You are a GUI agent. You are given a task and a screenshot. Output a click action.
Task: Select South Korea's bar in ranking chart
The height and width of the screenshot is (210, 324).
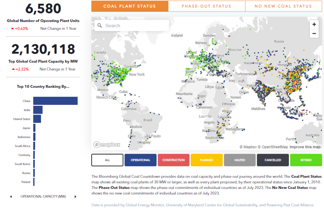point(34,164)
